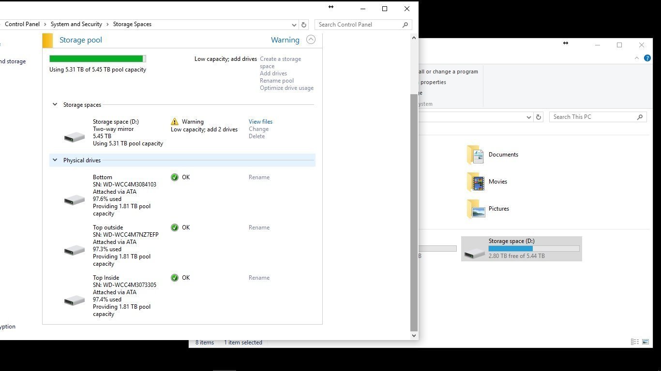This screenshot has width=661, height=371.
Task: Click System and Security breadcrumb
Action: pos(76,24)
